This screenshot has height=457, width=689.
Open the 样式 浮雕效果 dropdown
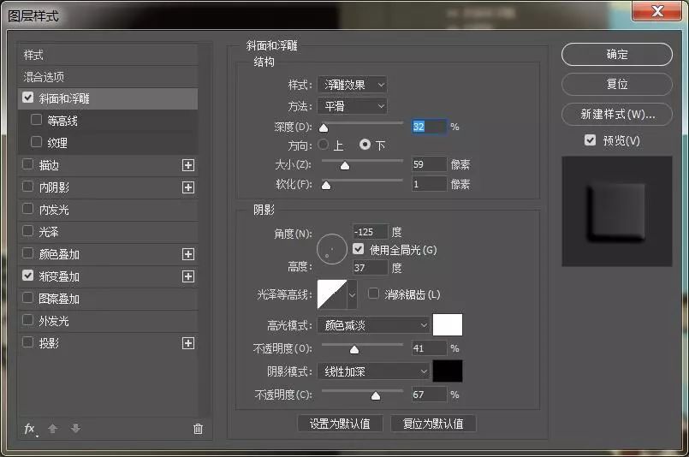(352, 85)
